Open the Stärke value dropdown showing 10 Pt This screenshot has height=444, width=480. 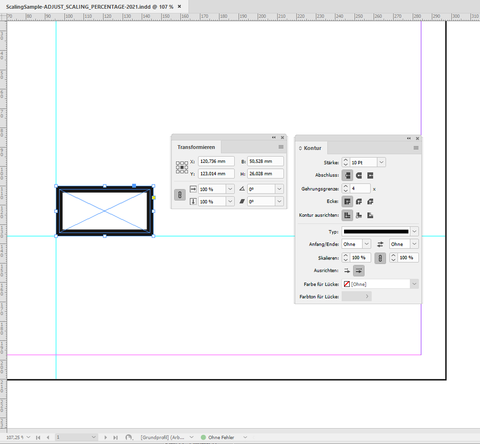point(381,162)
